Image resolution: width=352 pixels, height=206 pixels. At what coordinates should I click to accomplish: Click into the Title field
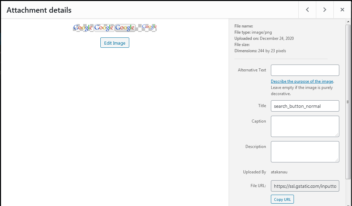(305, 106)
